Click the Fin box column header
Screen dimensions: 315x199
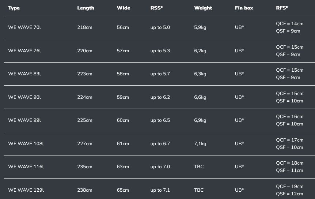point(244,8)
